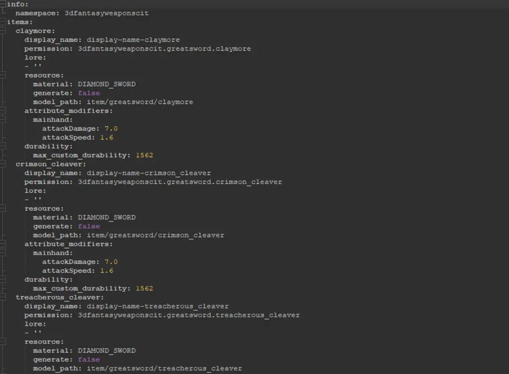Click the 'false' generate value under treacherous_cleaver

pyautogui.click(x=89, y=359)
